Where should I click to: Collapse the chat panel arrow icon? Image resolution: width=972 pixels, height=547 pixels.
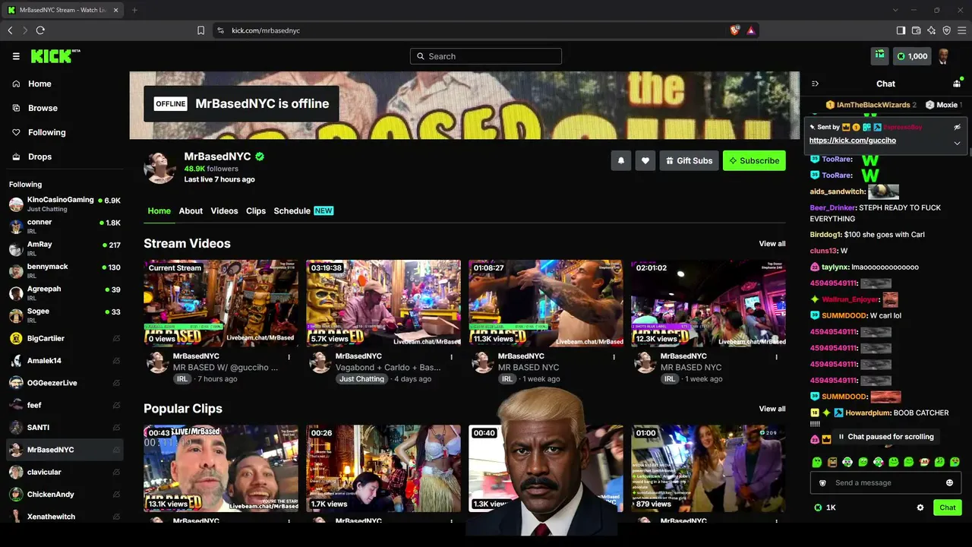[815, 84]
